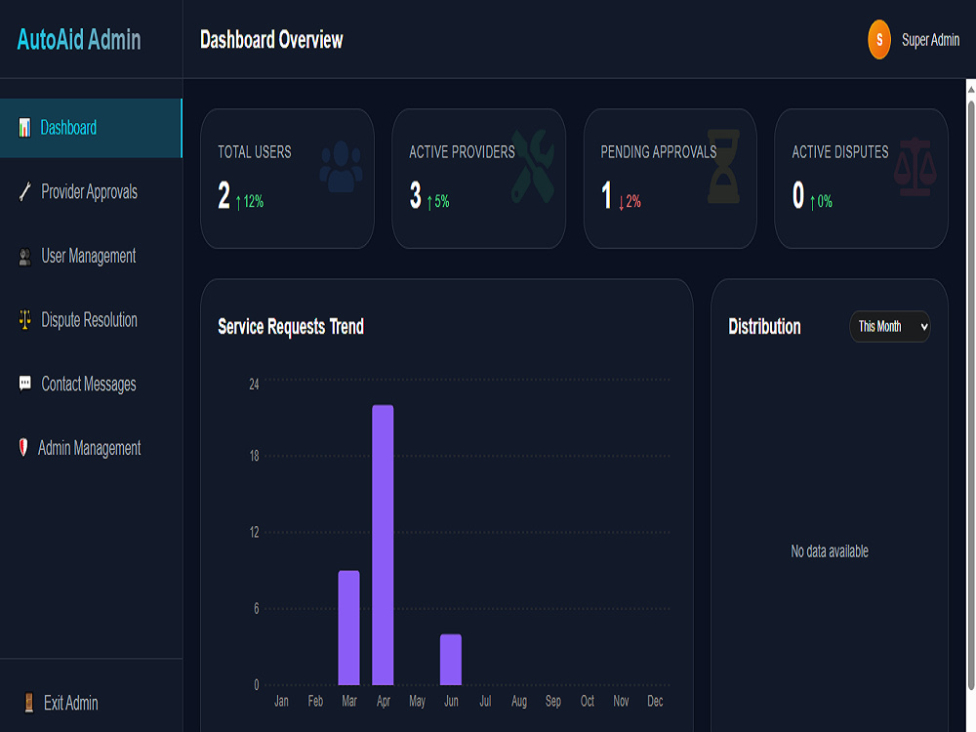Click the Active Providers tools icon
Image resolution: width=976 pixels, height=732 pixels.
tap(532, 166)
